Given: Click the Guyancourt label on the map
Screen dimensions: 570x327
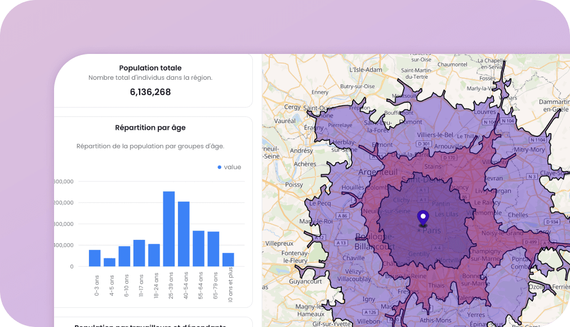Looking at the screenshot, I should (x=305, y=281).
